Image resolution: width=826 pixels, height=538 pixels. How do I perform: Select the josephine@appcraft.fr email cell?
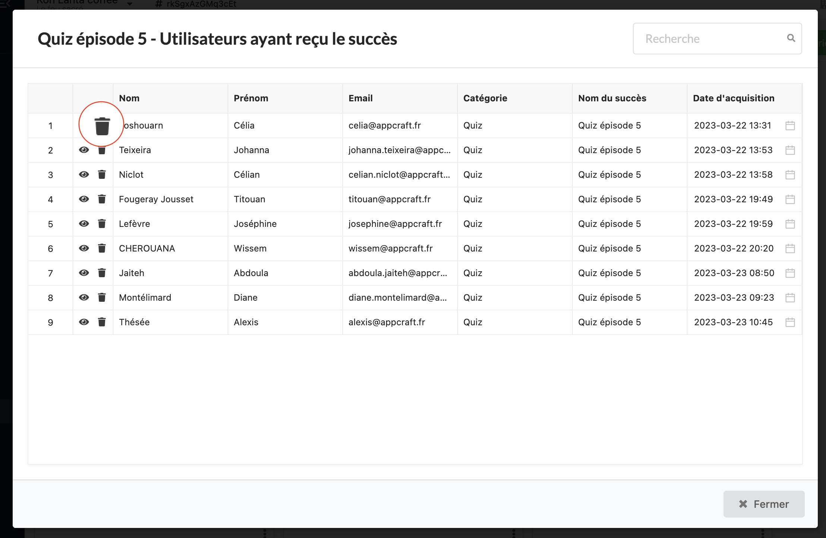pyautogui.click(x=395, y=224)
